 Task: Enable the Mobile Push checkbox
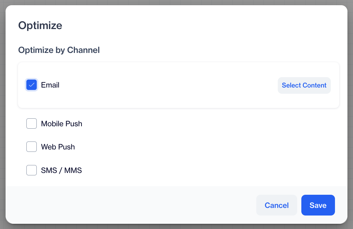click(x=32, y=123)
